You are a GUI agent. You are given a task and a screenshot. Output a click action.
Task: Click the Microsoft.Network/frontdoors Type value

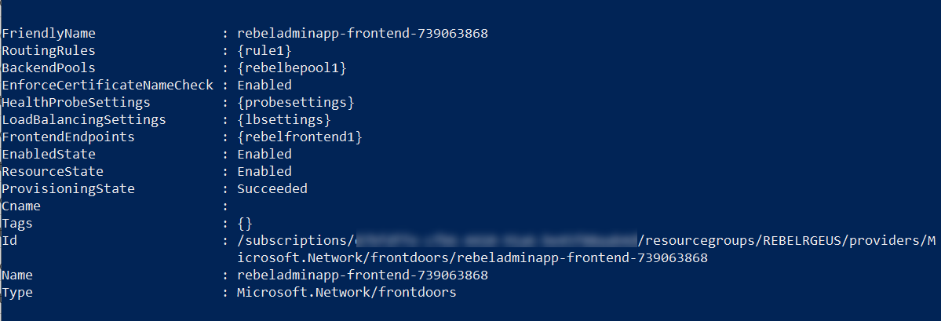click(x=347, y=293)
